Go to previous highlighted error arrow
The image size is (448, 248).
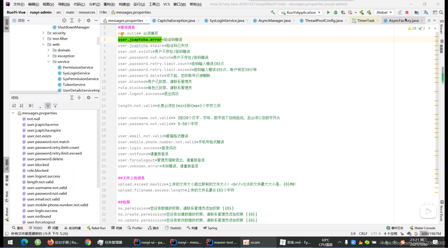[x=429, y=28]
